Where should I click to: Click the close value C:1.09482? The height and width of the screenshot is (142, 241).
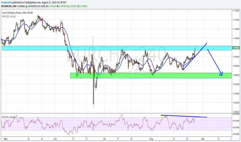click(x=82, y=6)
